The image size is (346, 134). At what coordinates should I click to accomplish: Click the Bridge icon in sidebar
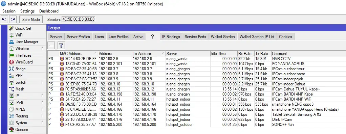point(12,69)
